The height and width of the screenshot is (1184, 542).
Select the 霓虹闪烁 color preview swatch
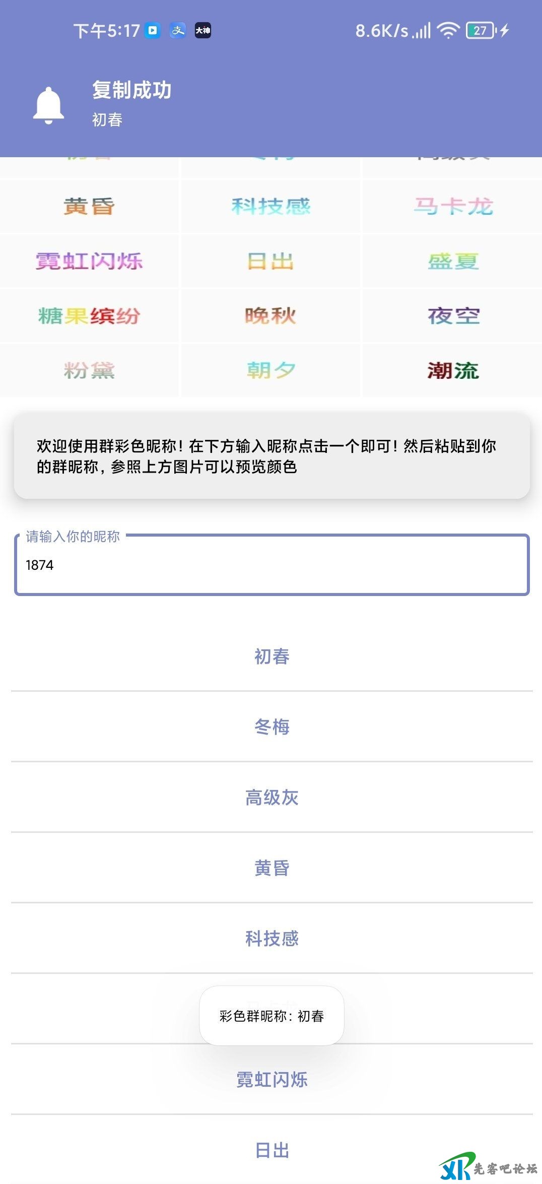click(89, 261)
